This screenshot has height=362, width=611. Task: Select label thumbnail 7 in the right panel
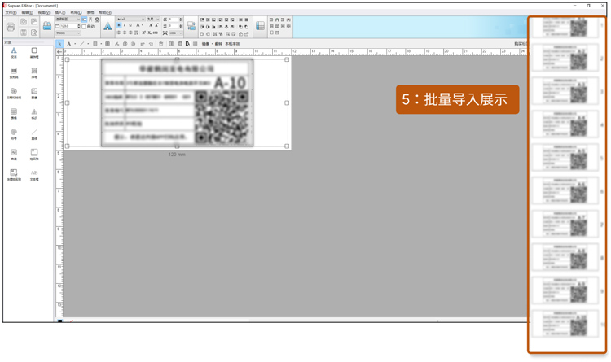(565, 225)
